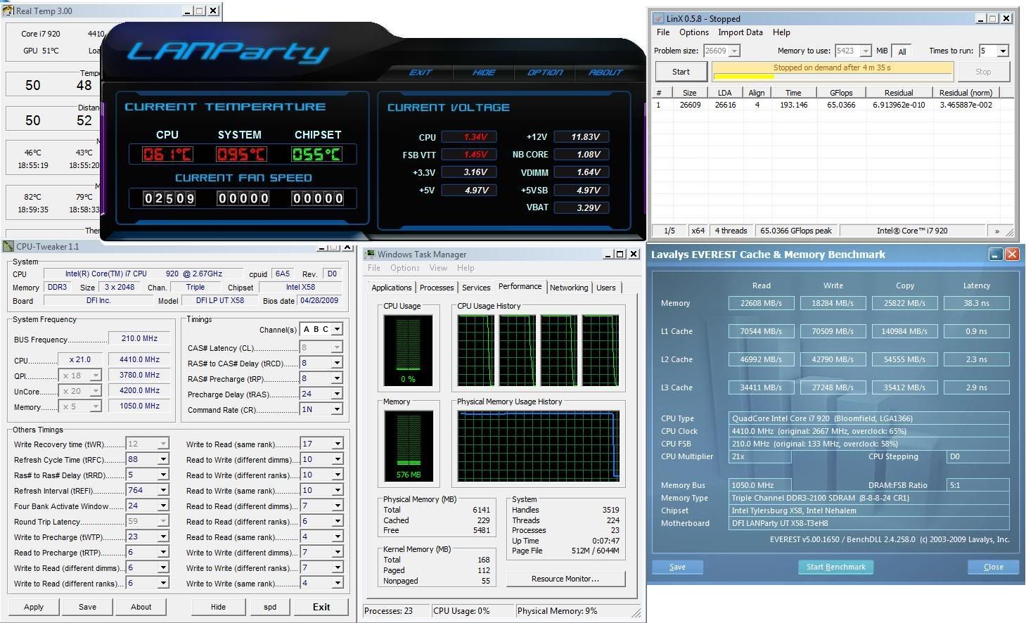
Task: Click the spd button in CPU-Tweaker
Action: coord(270,607)
